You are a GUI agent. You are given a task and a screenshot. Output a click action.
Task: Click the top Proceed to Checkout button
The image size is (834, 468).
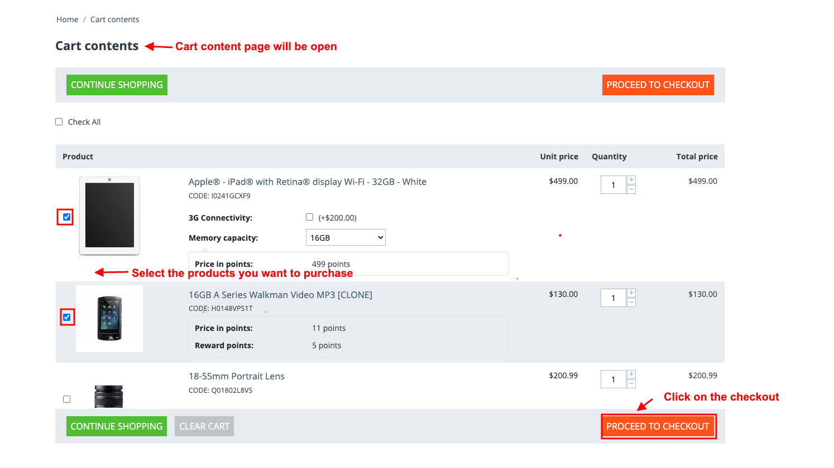tap(658, 85)
